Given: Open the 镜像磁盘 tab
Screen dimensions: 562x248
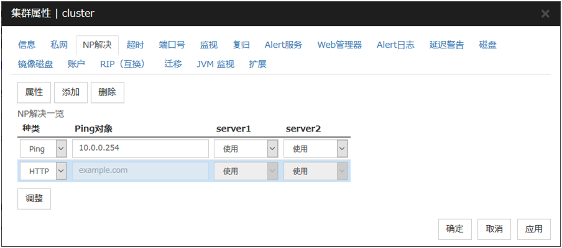Looking at the screenshot, I should point(35,64).
